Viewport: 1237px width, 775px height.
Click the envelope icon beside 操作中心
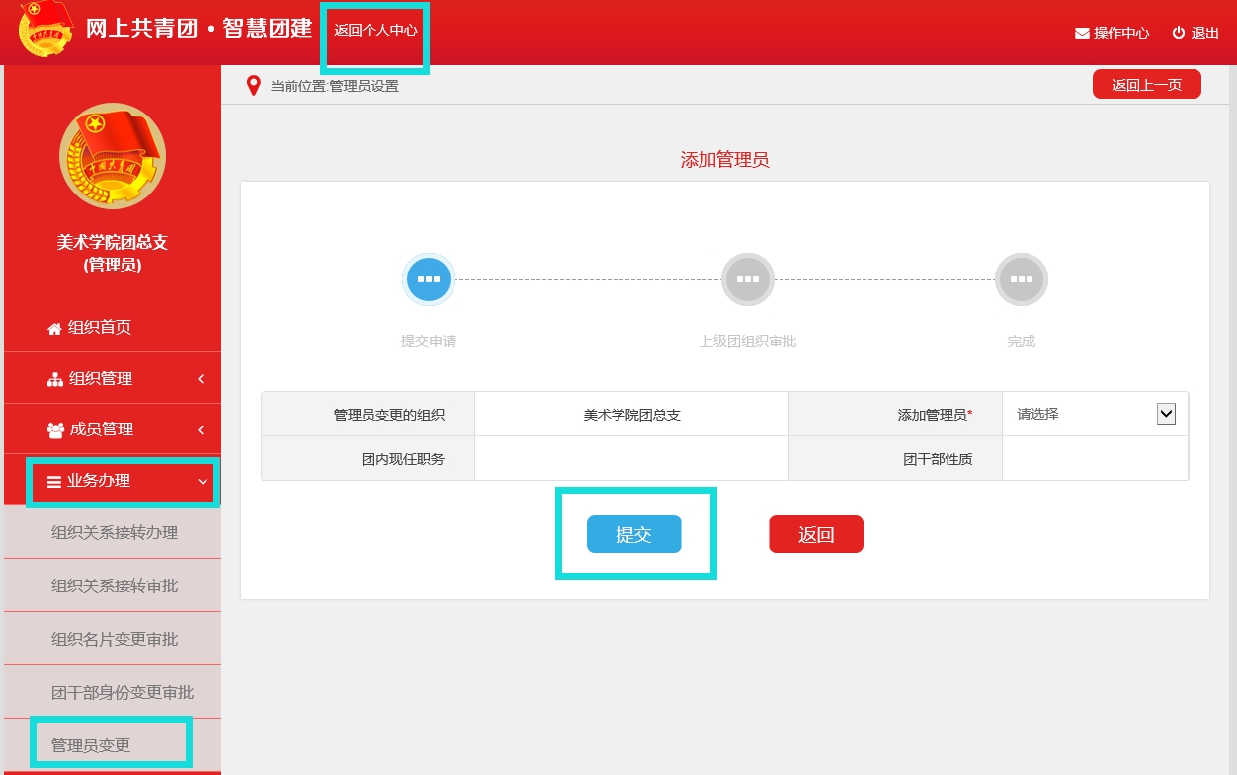click(x=1082, y=33)
